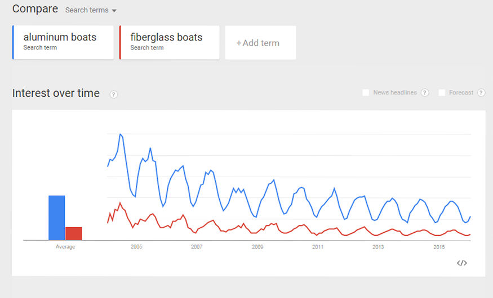Select the blue Average bar
Screen dimensions: 493x298
point(56,218)
